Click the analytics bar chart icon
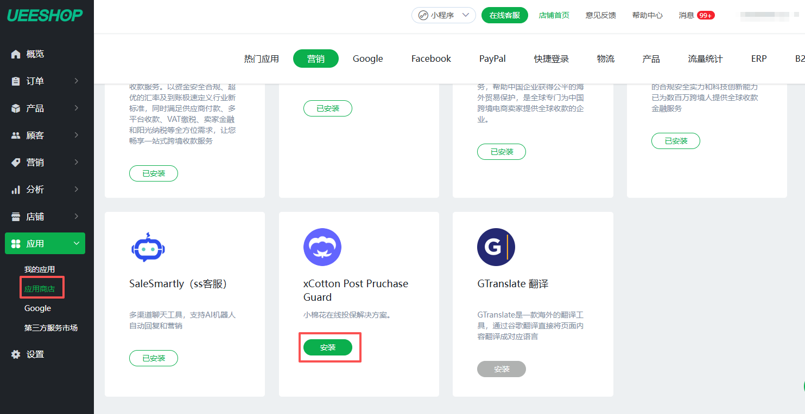The image size is (805, 414). [x=16, y=190]
